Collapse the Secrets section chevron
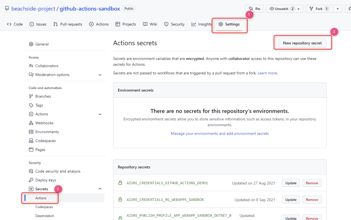351x220 pixels. tap(100, 189)
